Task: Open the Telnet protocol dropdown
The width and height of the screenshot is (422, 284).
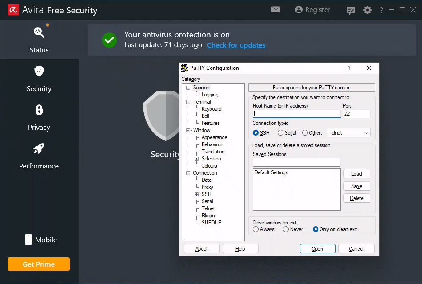Action: 349,133
